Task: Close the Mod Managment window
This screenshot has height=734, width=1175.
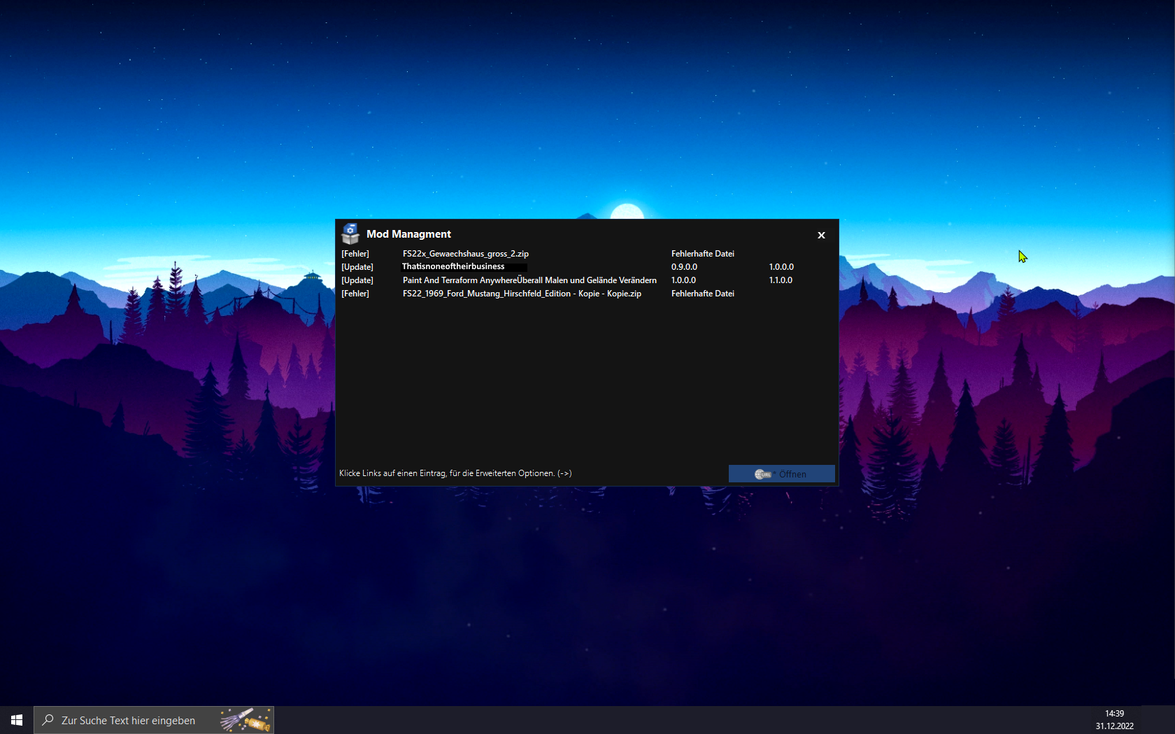Action: (x=821, y=235)
